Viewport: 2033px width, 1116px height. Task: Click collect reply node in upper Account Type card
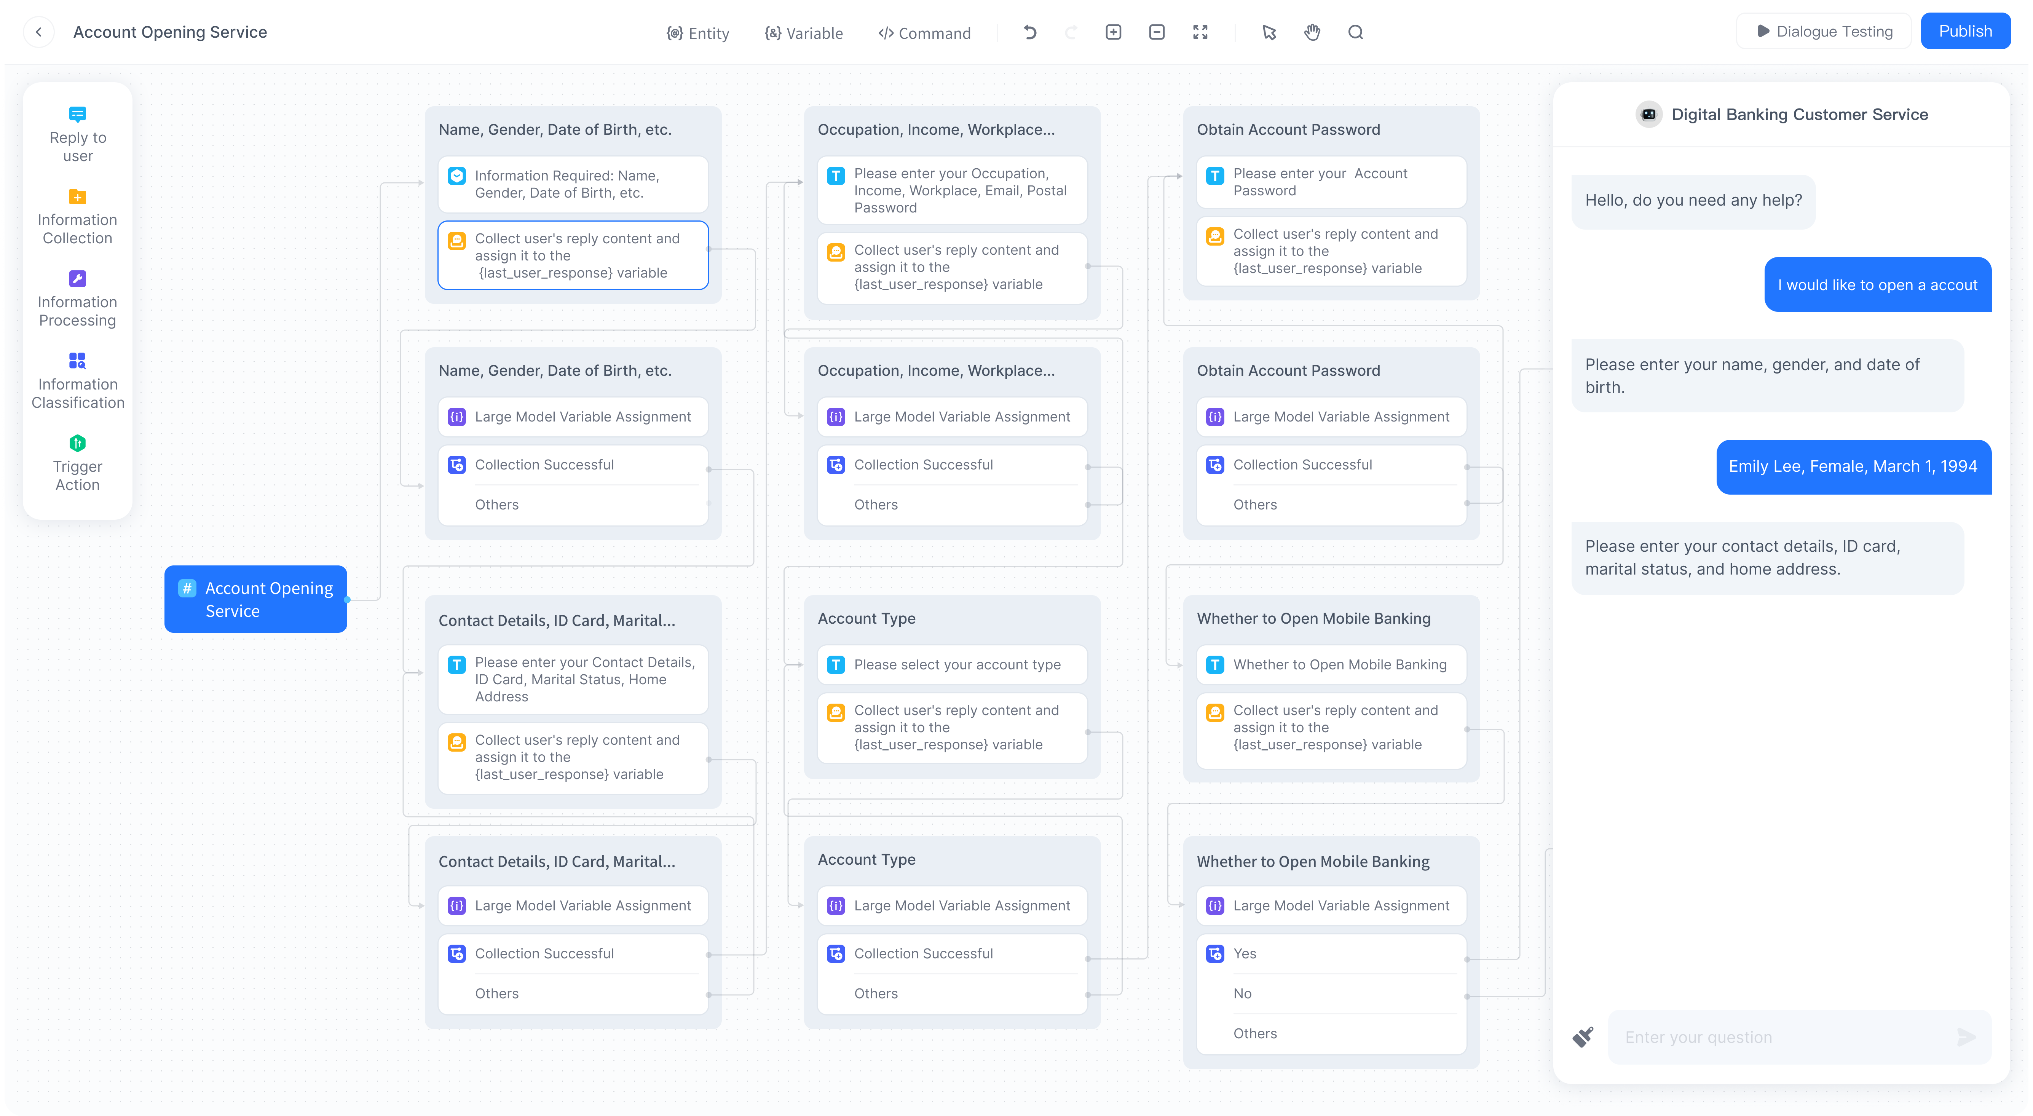pos(952,728)
